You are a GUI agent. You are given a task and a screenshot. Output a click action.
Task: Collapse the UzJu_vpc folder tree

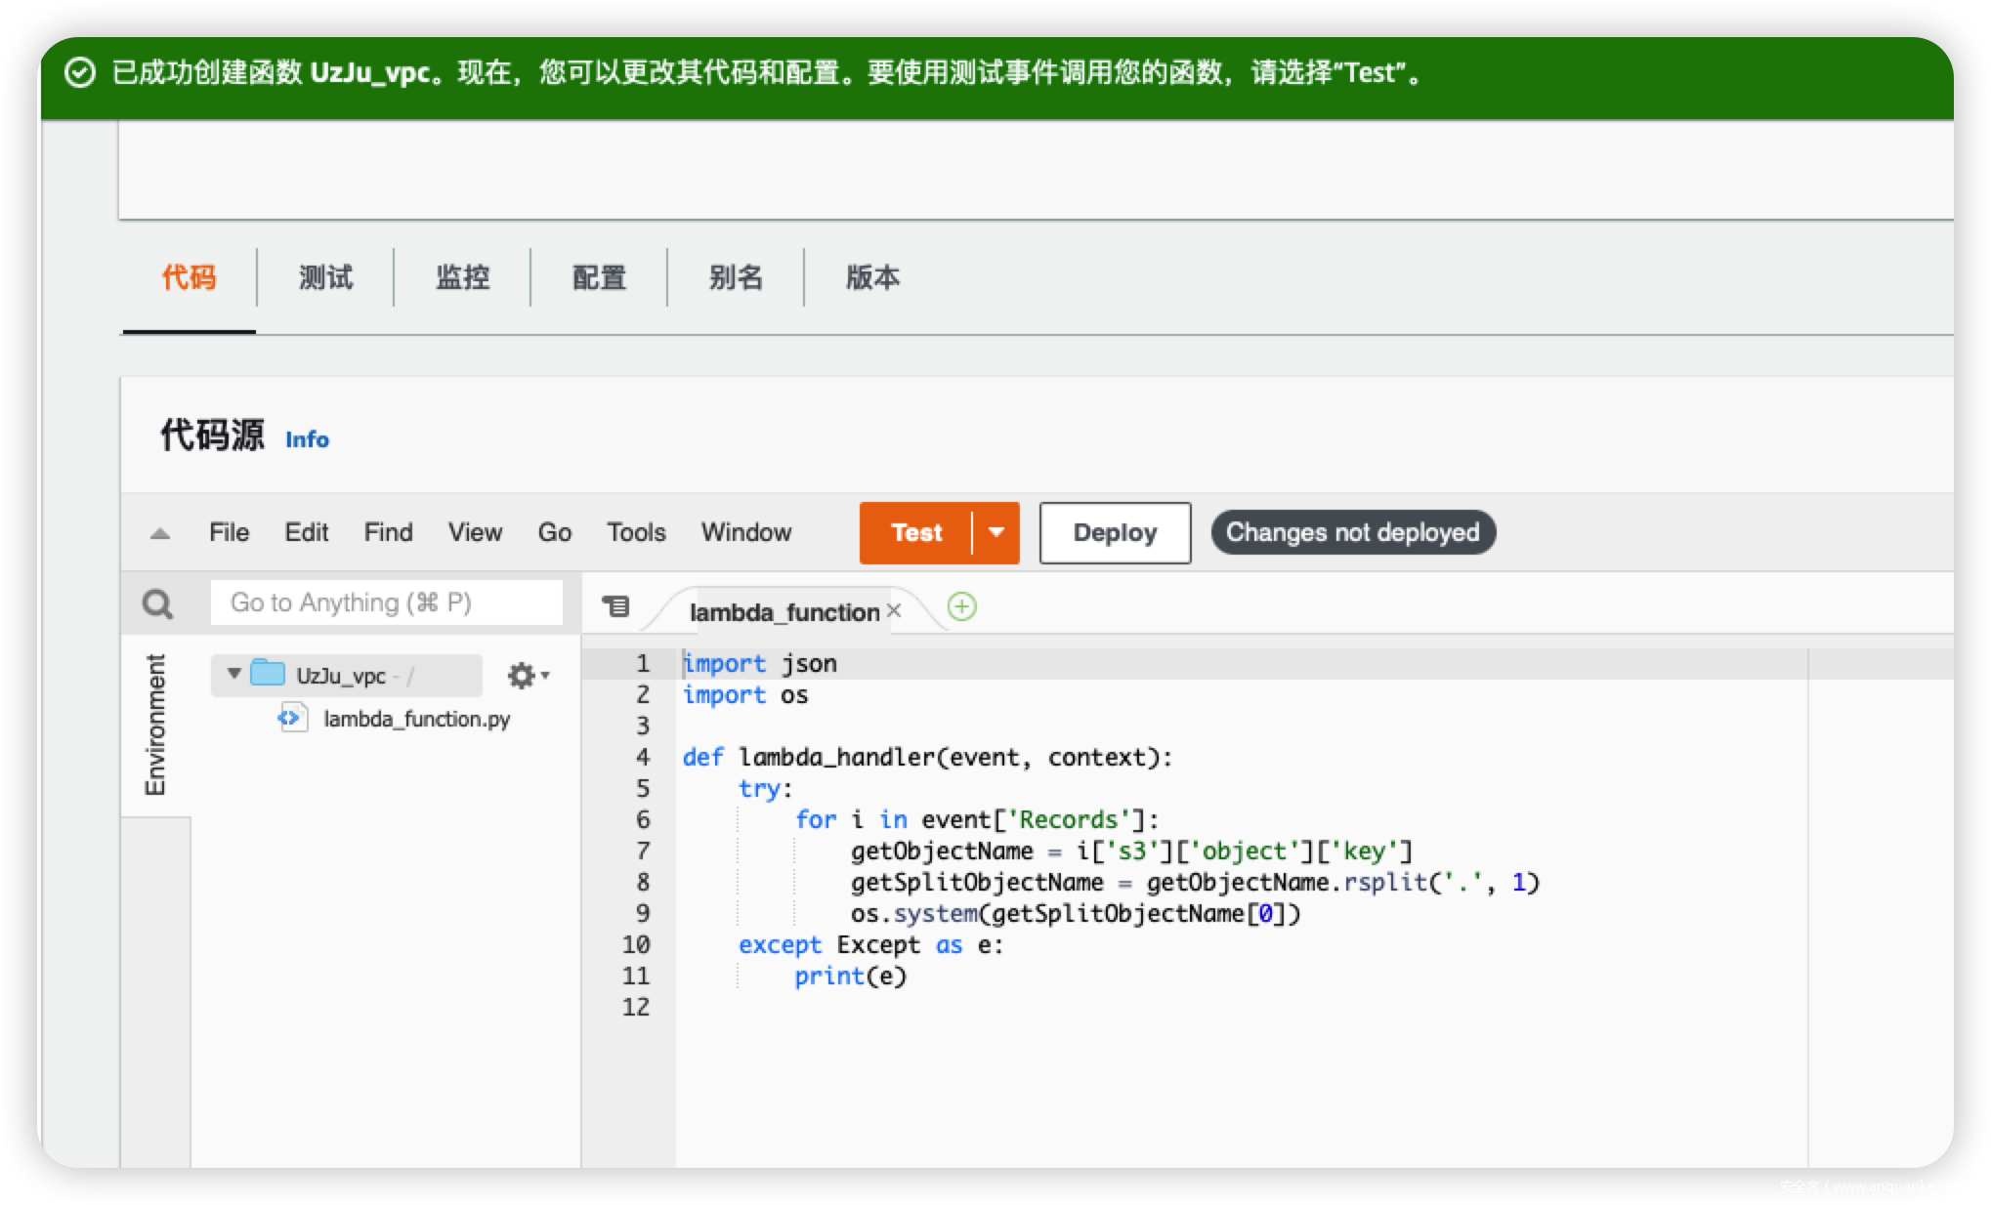[233, 673]
